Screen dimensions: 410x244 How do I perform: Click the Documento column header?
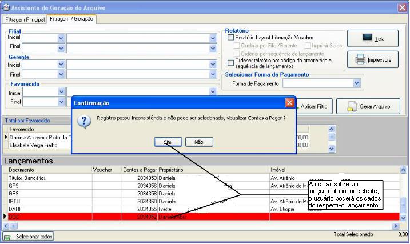pos(50,170)
